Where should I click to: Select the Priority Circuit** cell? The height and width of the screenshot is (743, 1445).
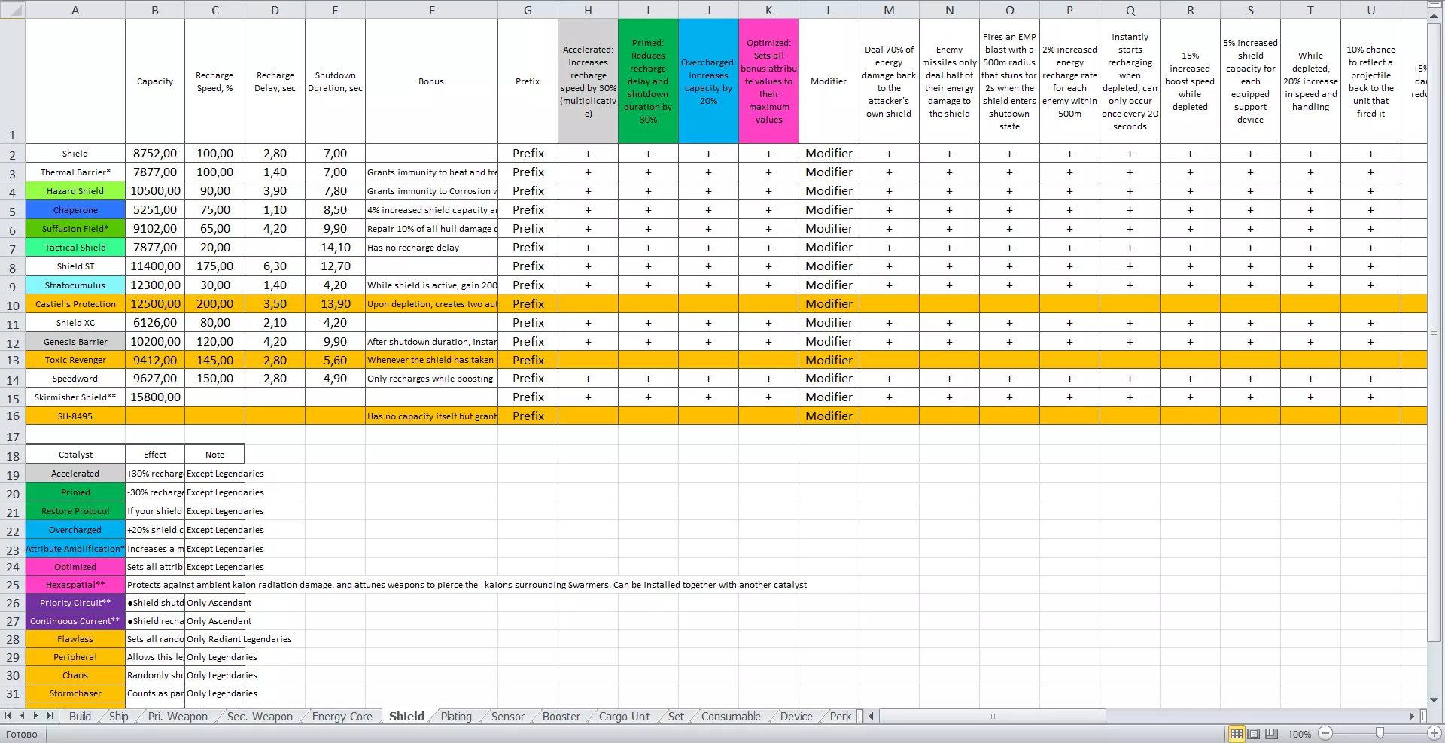pyautogui.click(x=75, y=603)
